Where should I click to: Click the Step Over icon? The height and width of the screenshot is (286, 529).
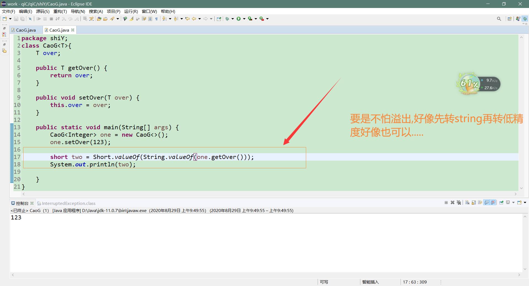click(70, 19)
